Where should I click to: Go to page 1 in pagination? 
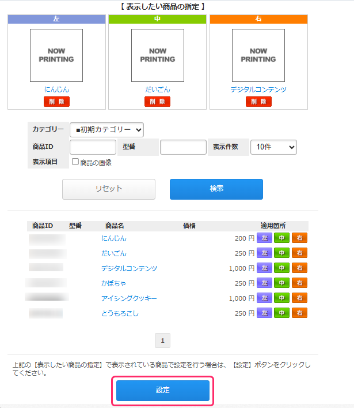162,341
